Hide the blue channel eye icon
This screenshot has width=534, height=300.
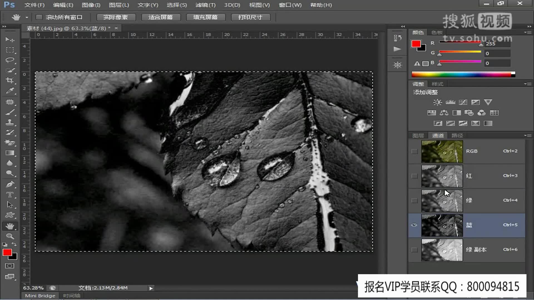coord(414,225)
